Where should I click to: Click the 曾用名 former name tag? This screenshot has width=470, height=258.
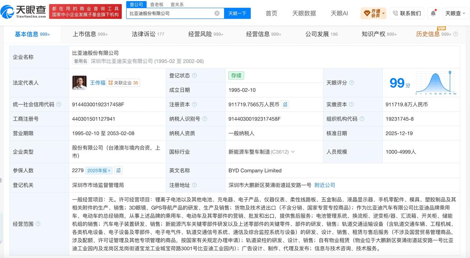[x=81, y=61]
